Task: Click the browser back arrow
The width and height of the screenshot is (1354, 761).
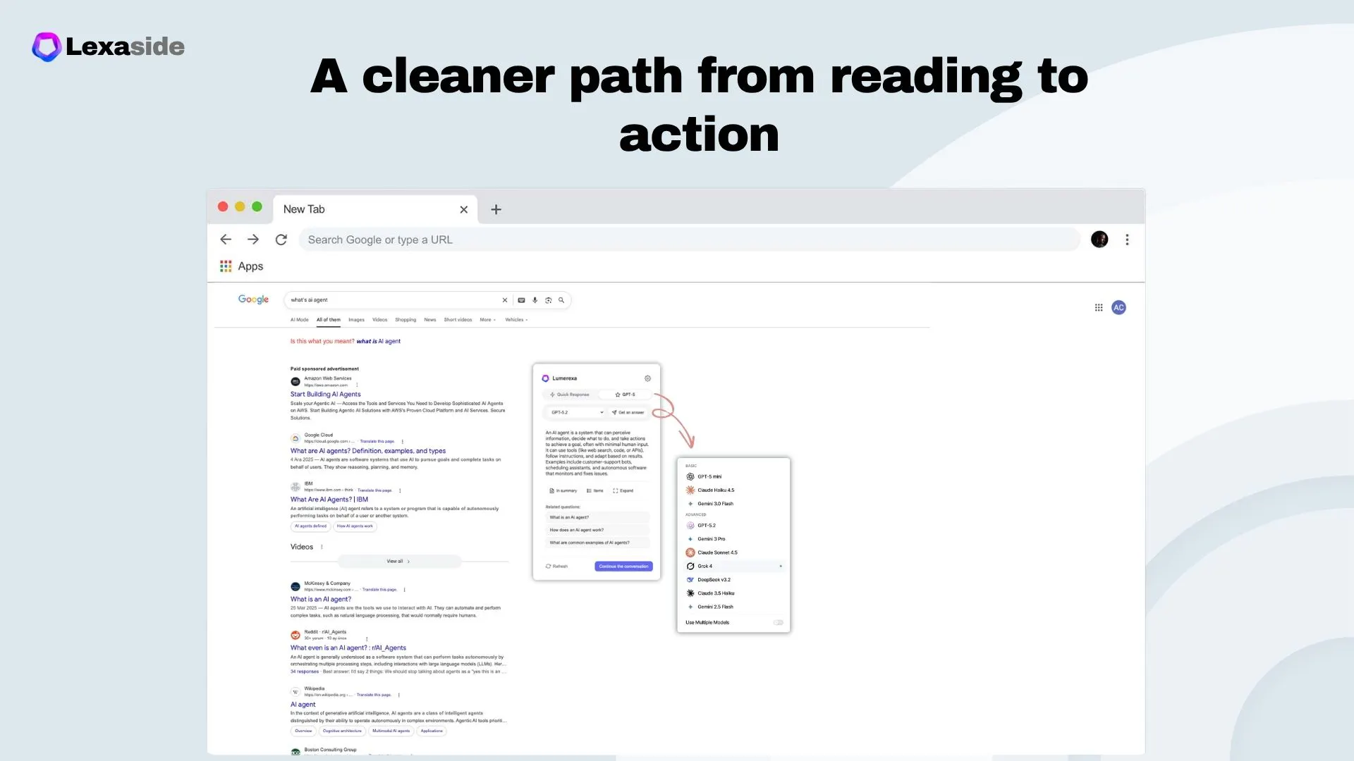Action: pos(226,240)
